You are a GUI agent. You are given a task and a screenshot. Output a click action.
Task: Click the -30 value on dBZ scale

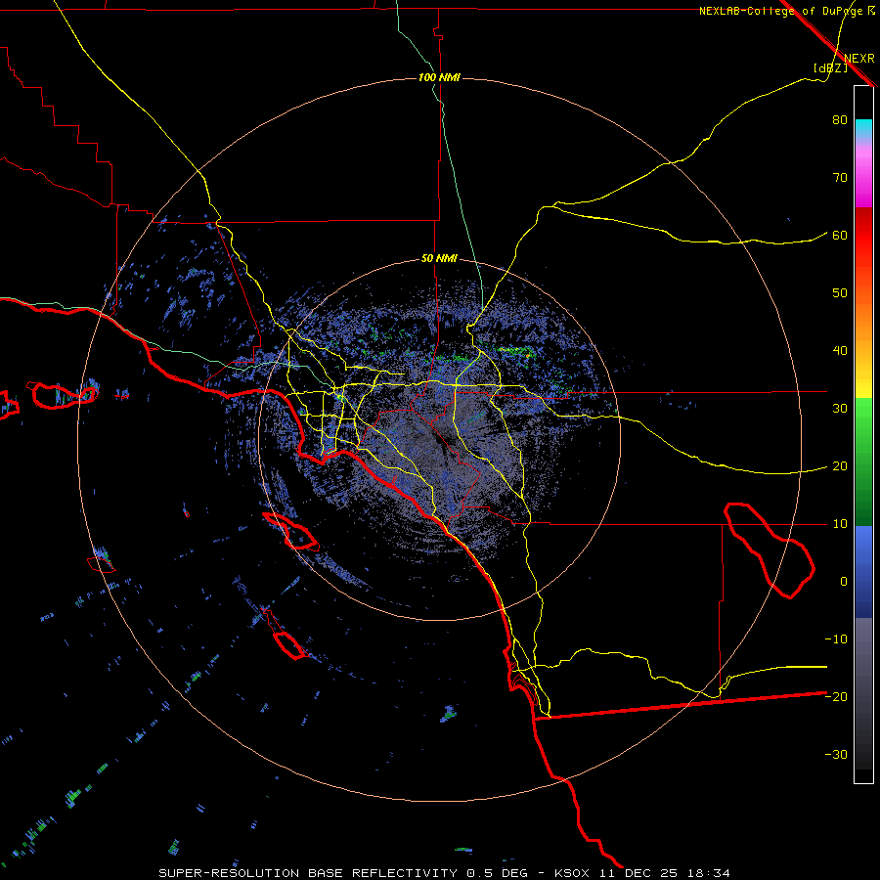tap(836, 755)
